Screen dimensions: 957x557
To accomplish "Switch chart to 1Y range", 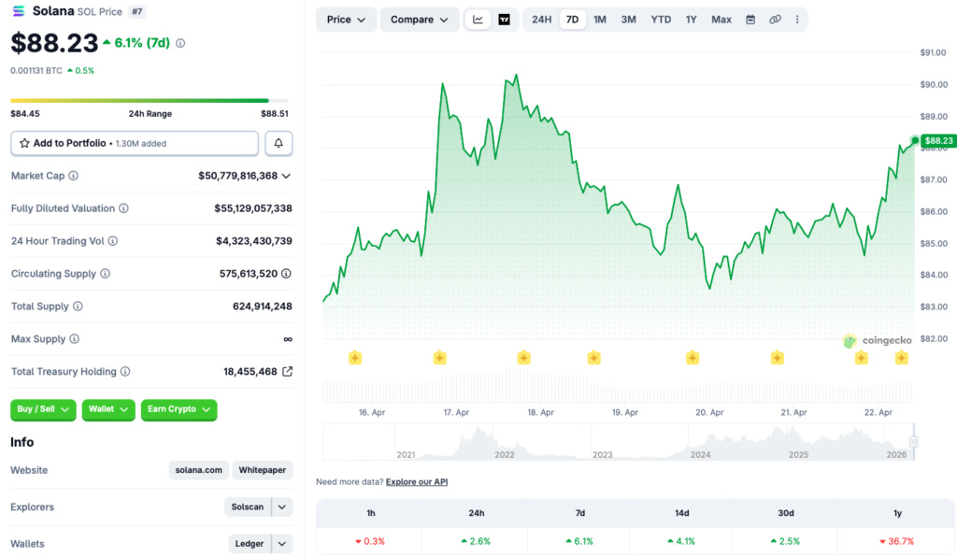I will [691, 20].
